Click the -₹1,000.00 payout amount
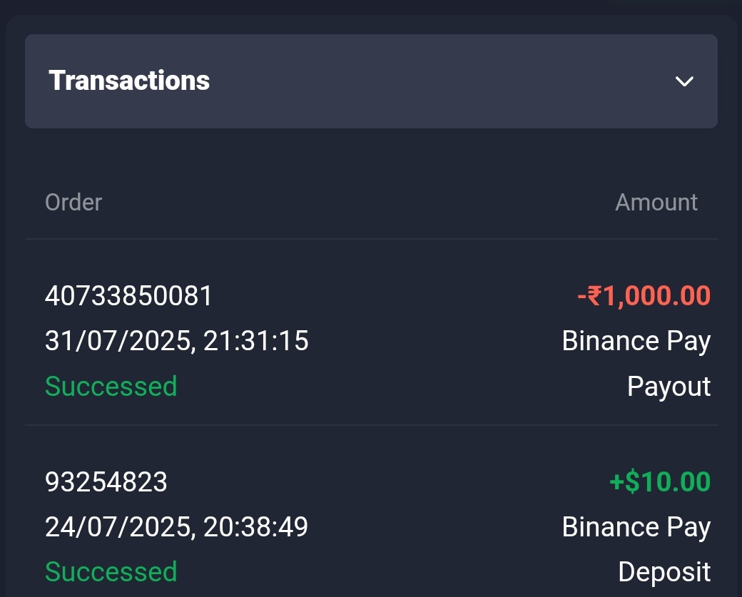 [x=644, y=295]
